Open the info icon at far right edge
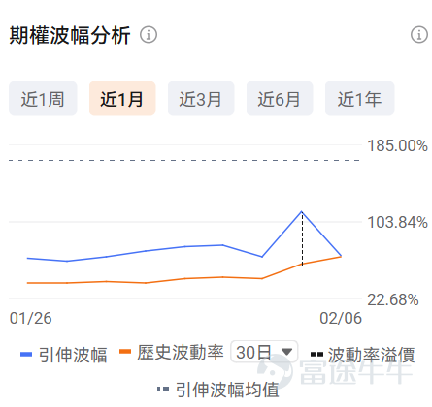This screenshot has width=432, height=407. [x=419, y=35]
